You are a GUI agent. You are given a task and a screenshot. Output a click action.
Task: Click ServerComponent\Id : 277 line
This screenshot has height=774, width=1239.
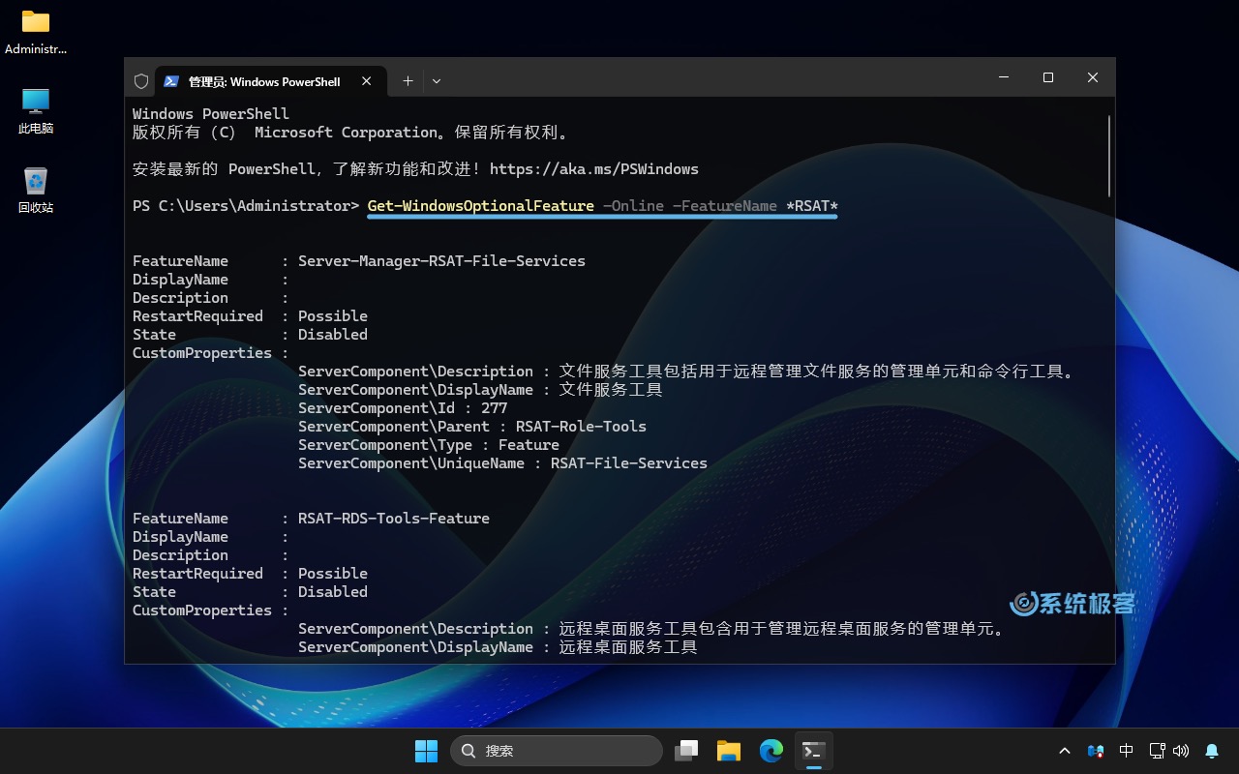point(403,408)
